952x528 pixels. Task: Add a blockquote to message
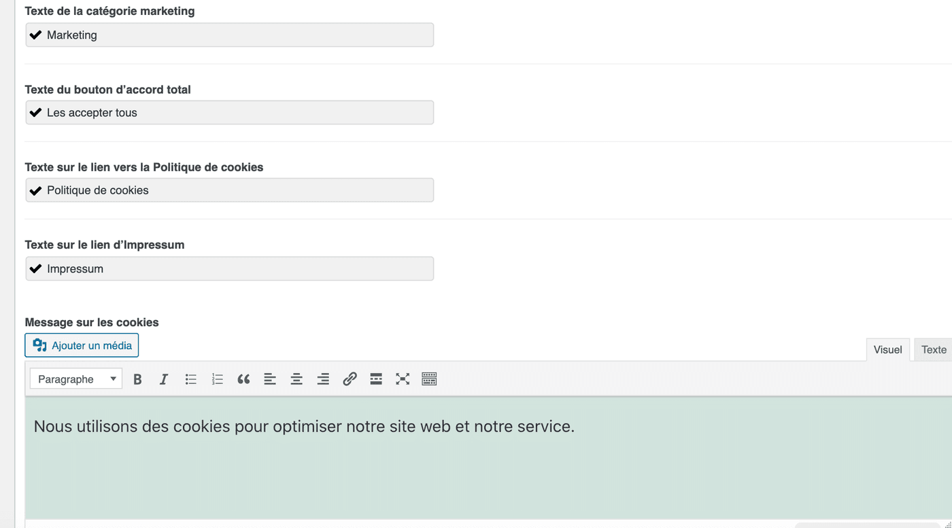(x=243, y=379)
